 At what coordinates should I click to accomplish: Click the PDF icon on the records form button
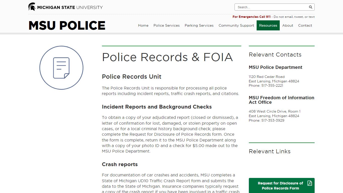tap(310, 183)
